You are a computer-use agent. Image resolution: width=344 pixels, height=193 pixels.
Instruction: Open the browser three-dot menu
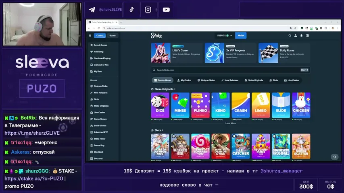point(338,28)
